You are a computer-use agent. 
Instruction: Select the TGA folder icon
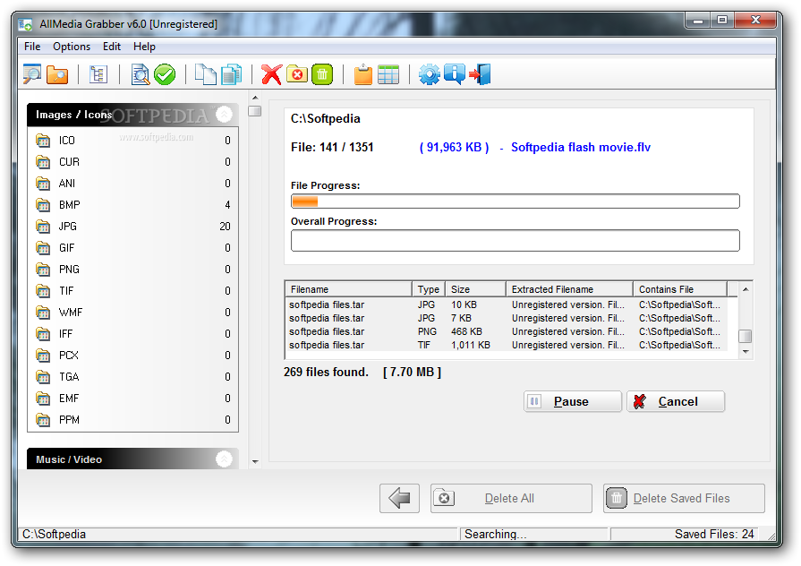point(44,376)
